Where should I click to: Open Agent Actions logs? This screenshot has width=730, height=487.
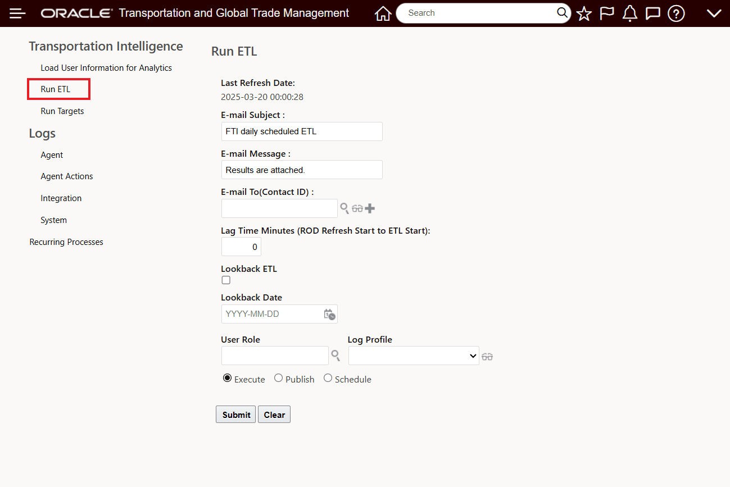tap(67, 176)
